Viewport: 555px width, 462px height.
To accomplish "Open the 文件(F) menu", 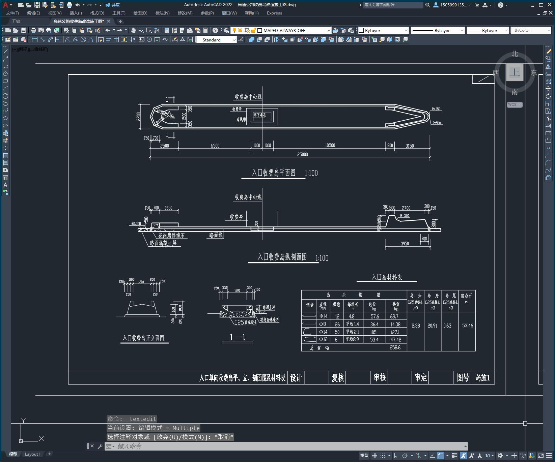I will coord(12,13).
